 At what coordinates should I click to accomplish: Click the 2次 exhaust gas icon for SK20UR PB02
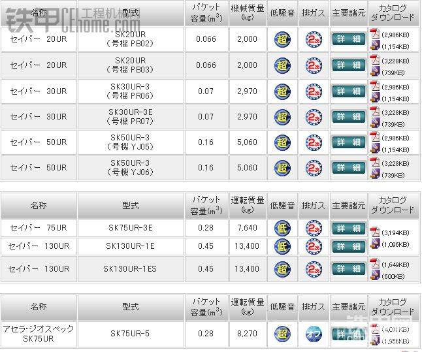314,40
